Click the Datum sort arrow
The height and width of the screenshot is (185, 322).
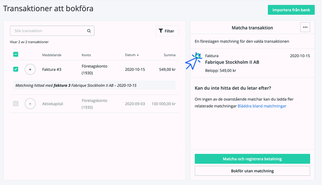[138, 55]
